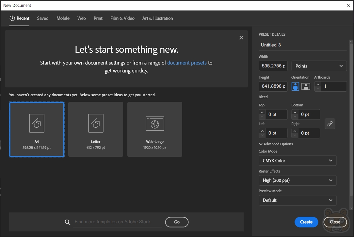Decrease Right bleed value
354x237 pixels.
click(295, 135)
